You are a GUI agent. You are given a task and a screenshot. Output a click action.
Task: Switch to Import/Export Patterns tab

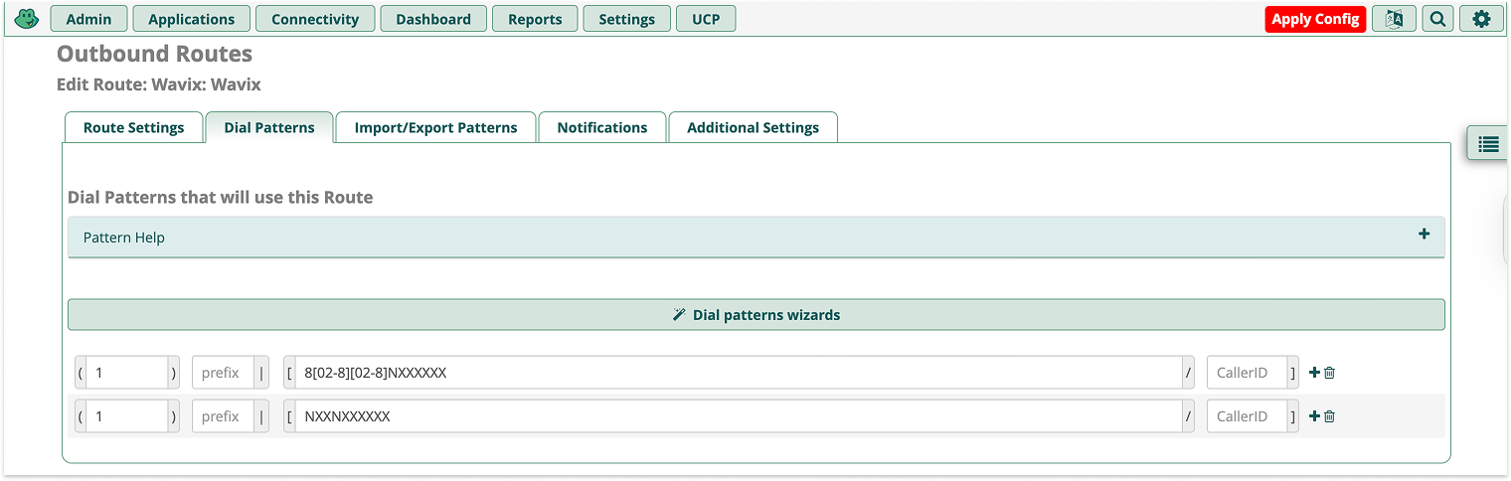point(435,127)
